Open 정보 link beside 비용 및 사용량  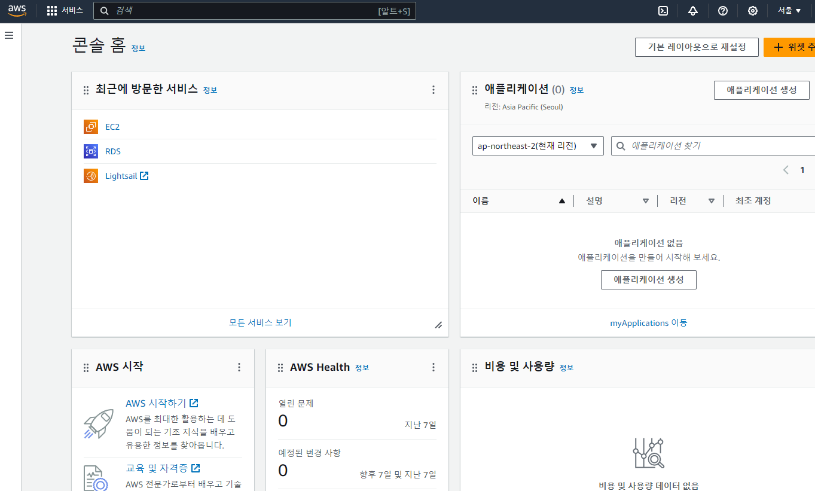[566, 368]
